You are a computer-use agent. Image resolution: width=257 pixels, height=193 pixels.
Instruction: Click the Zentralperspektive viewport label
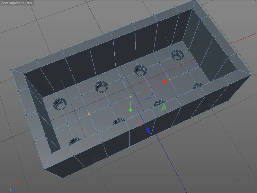coord(17,3)
